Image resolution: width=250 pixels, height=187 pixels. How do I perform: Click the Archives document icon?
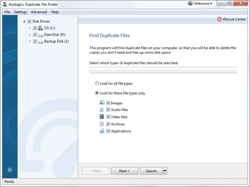tap(102, 124)
